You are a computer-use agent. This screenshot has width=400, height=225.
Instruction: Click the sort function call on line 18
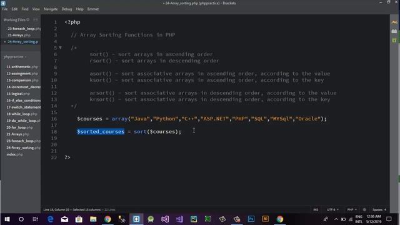140,132
